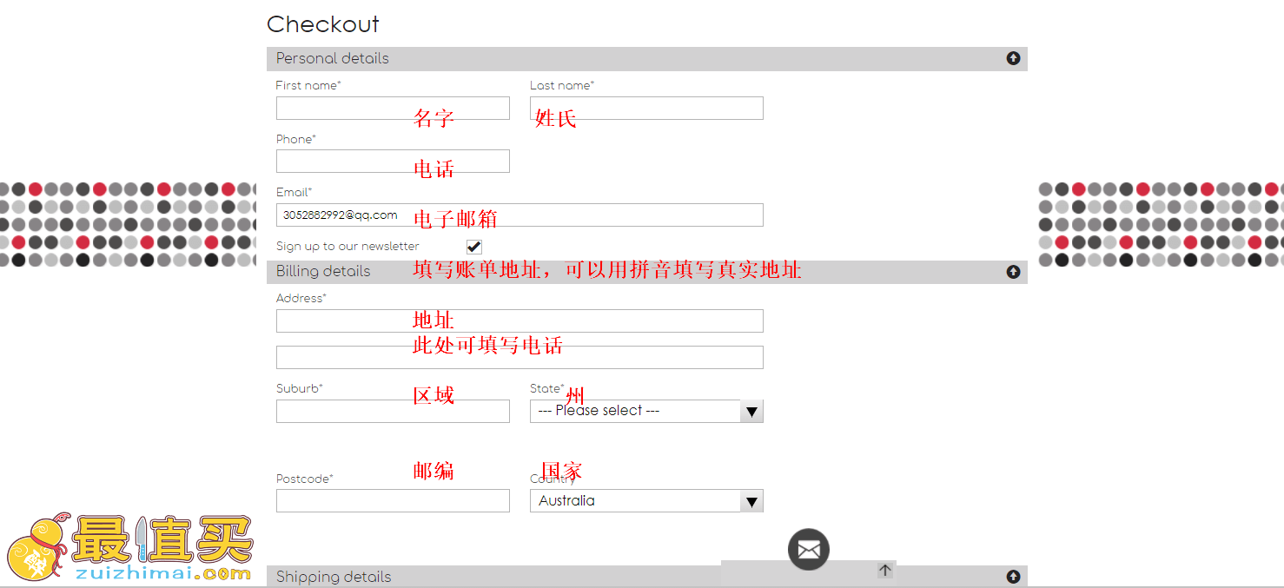Focus the First name input field
This screenshot has width=1284, height=588.
pyautogui.click(x=393, y=108)
